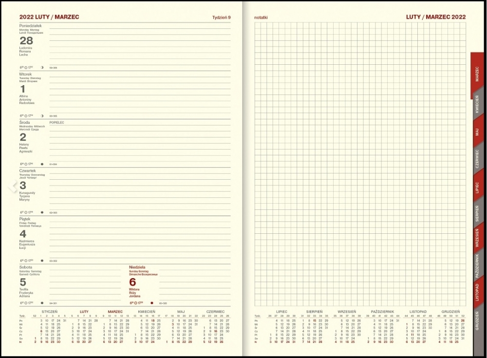Click the CZERWIEC mini-calendar heading

(215, 312)
